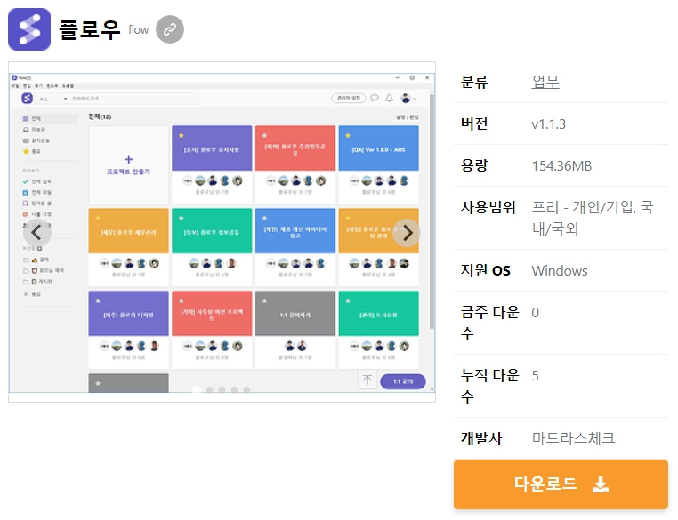Open the 업무 category link
Image resolution: width=678 pixels, height=520 pixels.
coord(545,82)
